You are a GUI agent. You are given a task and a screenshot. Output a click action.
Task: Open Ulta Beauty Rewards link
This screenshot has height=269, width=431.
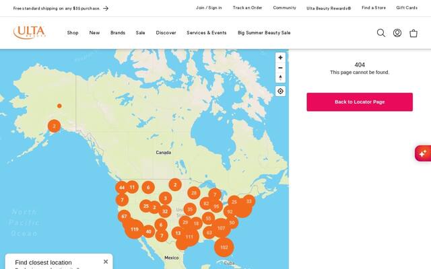[x=329, y=8]
